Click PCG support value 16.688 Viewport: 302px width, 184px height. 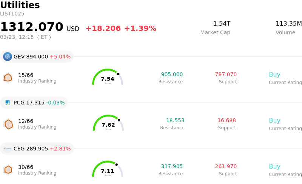point(226,121)
